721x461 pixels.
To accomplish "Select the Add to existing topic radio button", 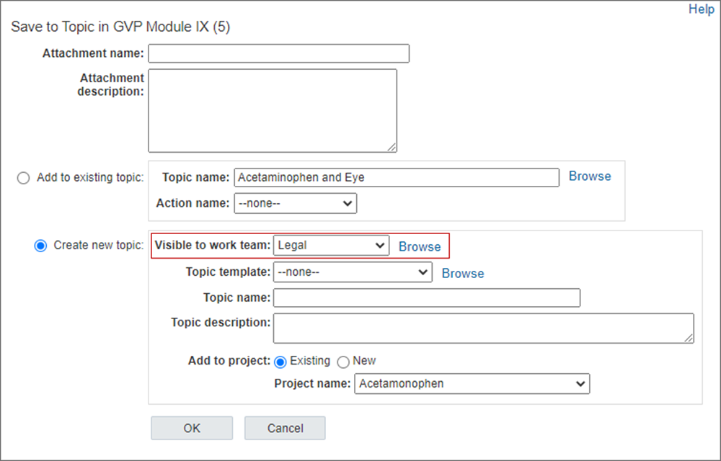I will click(x=24, y=178).
